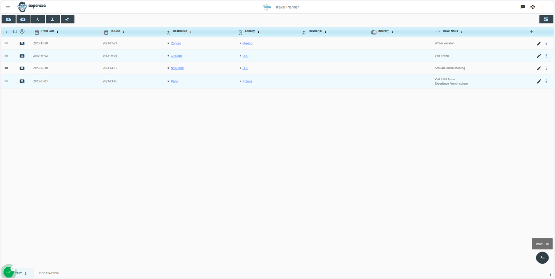Open the U.S. link in the Chicago row
This screenshot has width=555, height=279.
(x=246, y=56)
